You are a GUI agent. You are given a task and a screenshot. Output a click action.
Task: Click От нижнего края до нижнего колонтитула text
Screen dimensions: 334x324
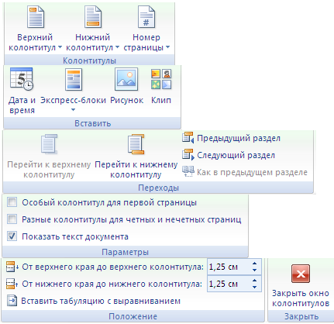[x=112, y=284]
